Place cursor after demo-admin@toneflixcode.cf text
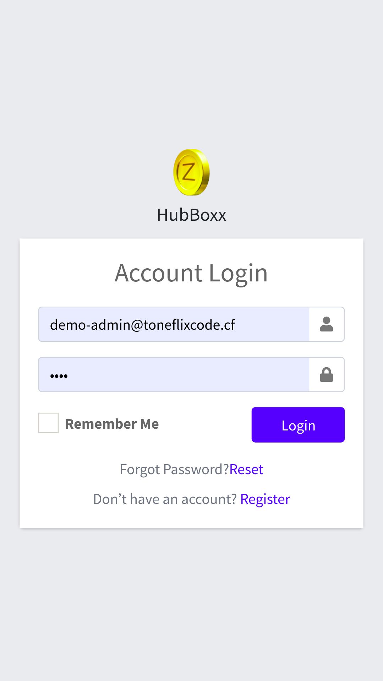Screen dimensions: 383x681 (236, 325)
